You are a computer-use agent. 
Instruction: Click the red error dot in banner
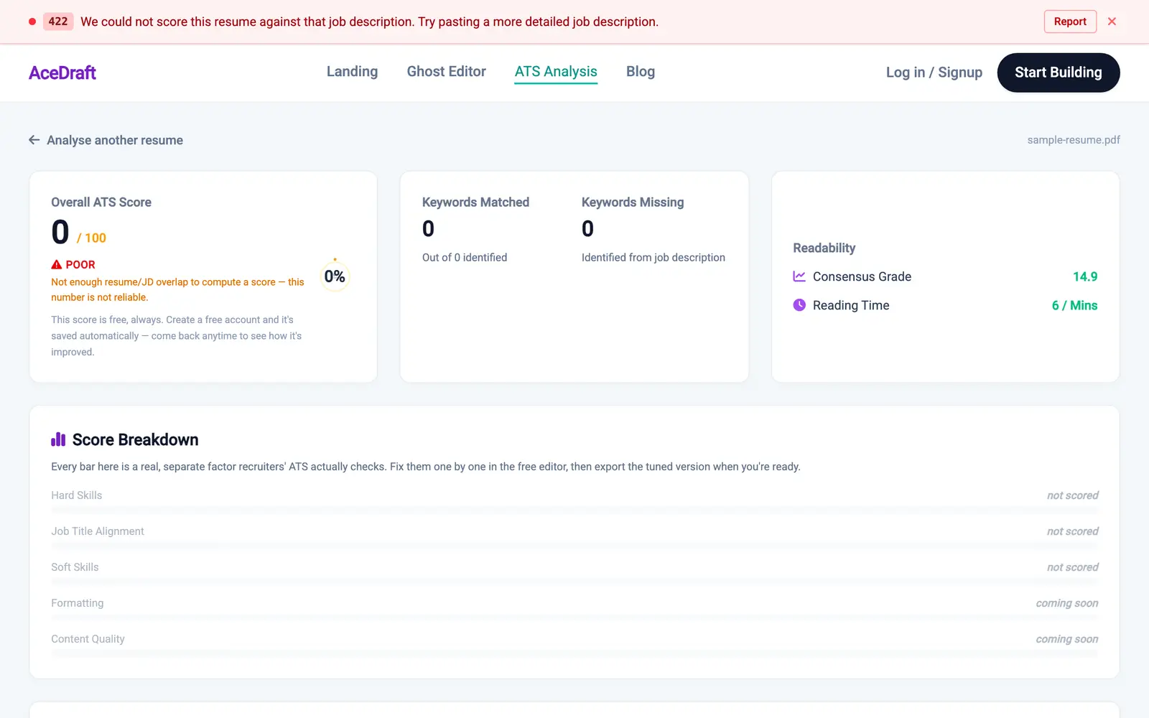click(32, 22)
